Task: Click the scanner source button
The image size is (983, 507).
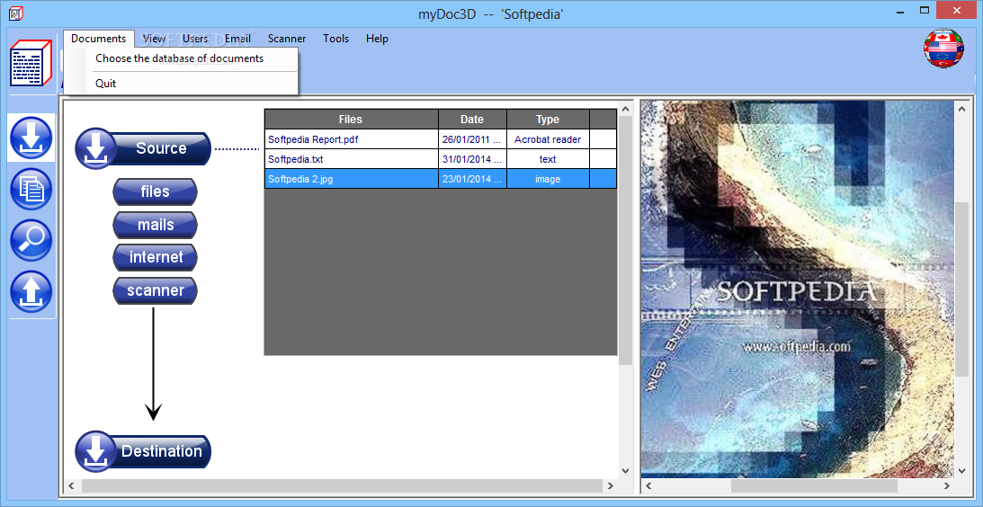Action: pyautogui.click(x=155, y=290)
